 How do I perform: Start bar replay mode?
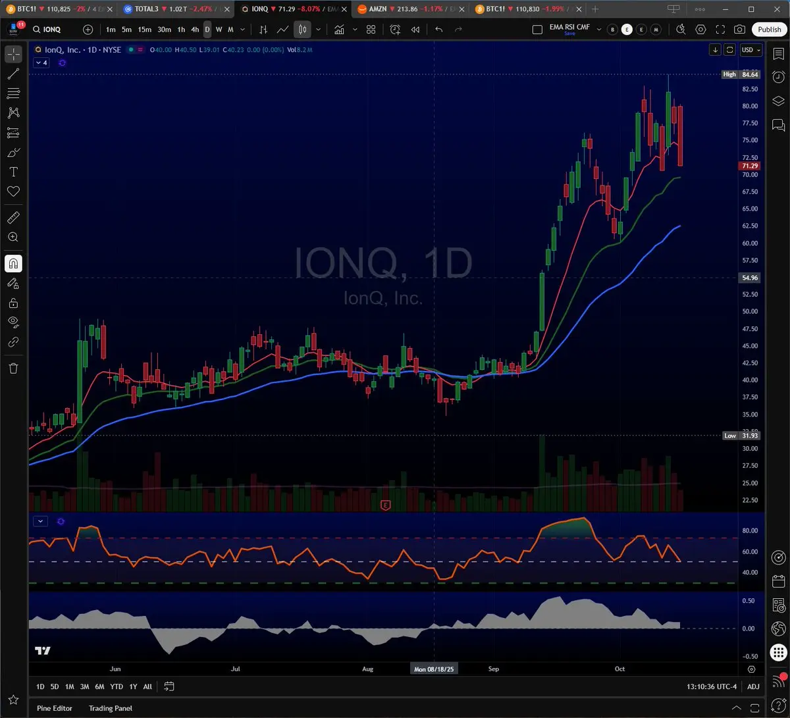point(415,30)
